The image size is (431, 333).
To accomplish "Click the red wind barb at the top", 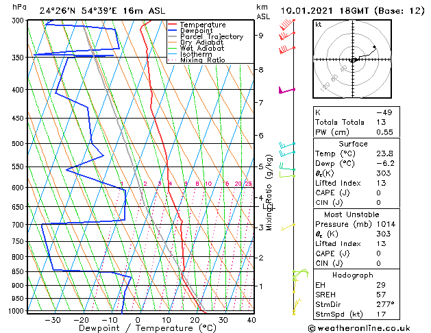I will click(x=286, y=27).
